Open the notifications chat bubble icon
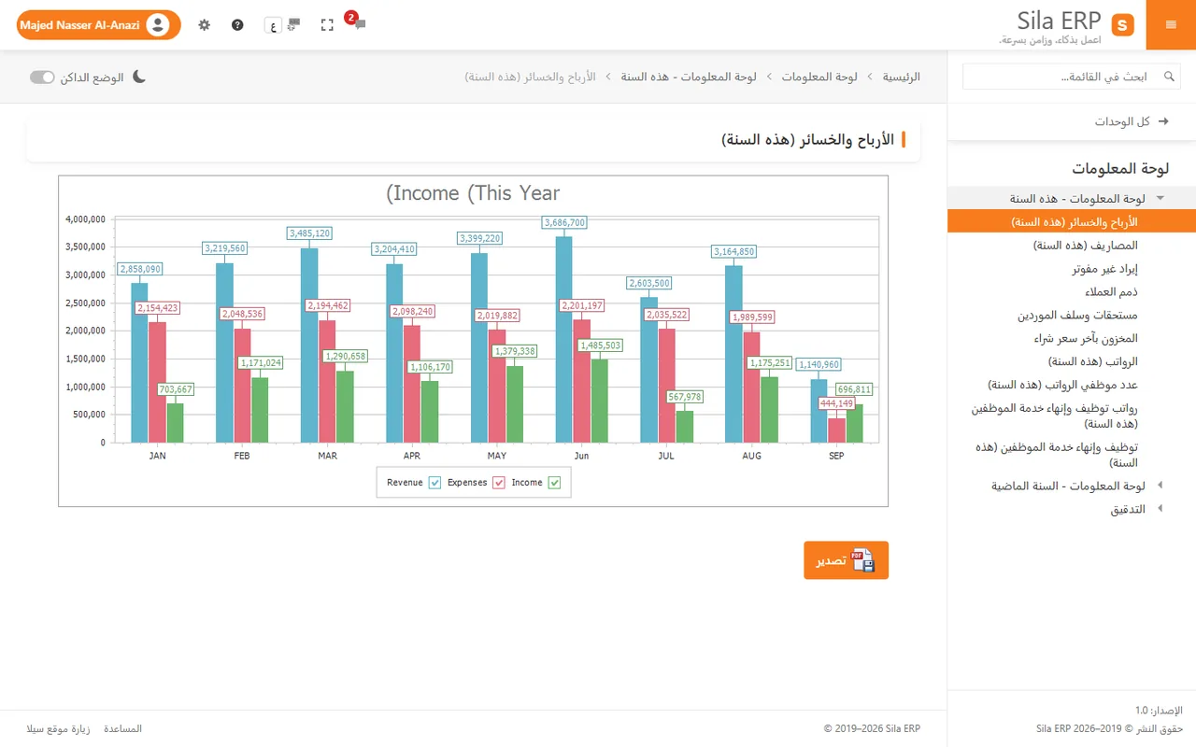The height and width of the screenshot is (747, 1196). [360, 24]
